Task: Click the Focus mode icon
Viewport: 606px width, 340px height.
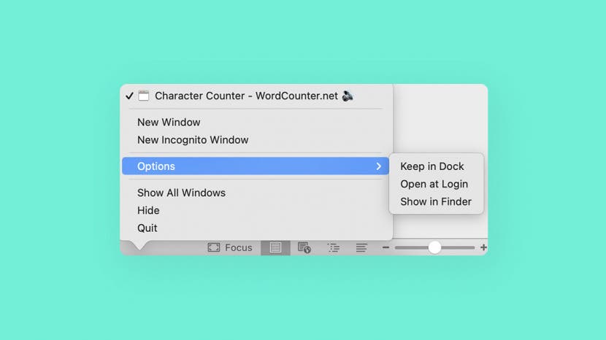Action: point(213,247)
